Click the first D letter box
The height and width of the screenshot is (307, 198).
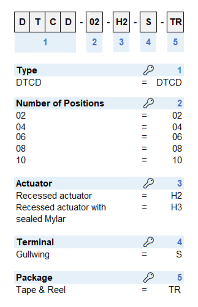pos(22,22)
